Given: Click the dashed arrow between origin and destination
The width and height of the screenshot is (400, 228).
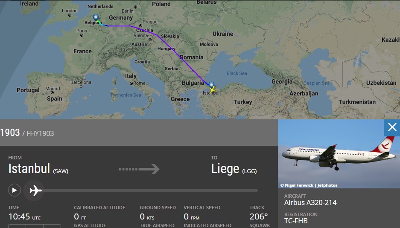Looking at the screenshot, I should pyautogui.click(x=139, y=169).
